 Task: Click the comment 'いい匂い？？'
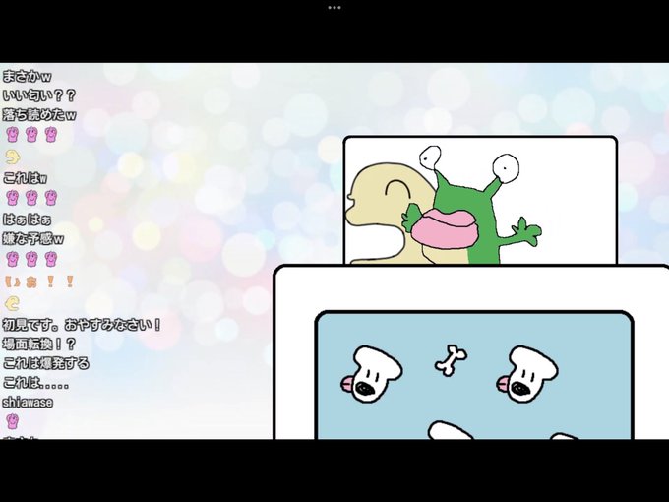tap(38, 95)
